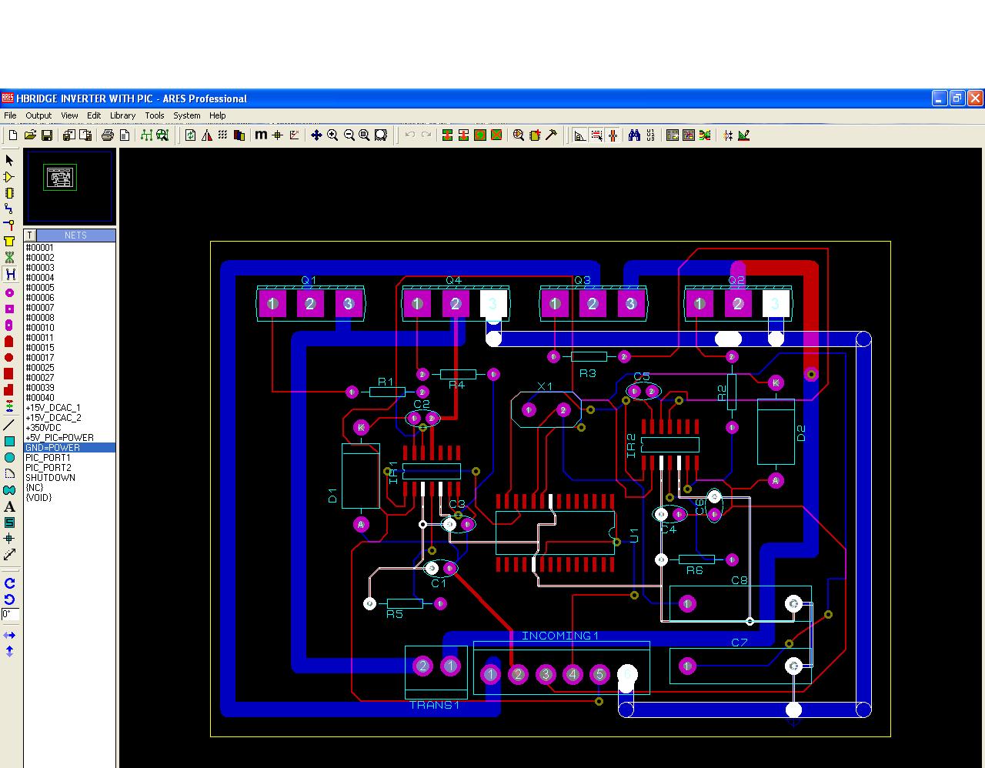Select the round through-hole pad tool
Screen dimensions: 985x768
pyautogui.click(x=9, y=293)
